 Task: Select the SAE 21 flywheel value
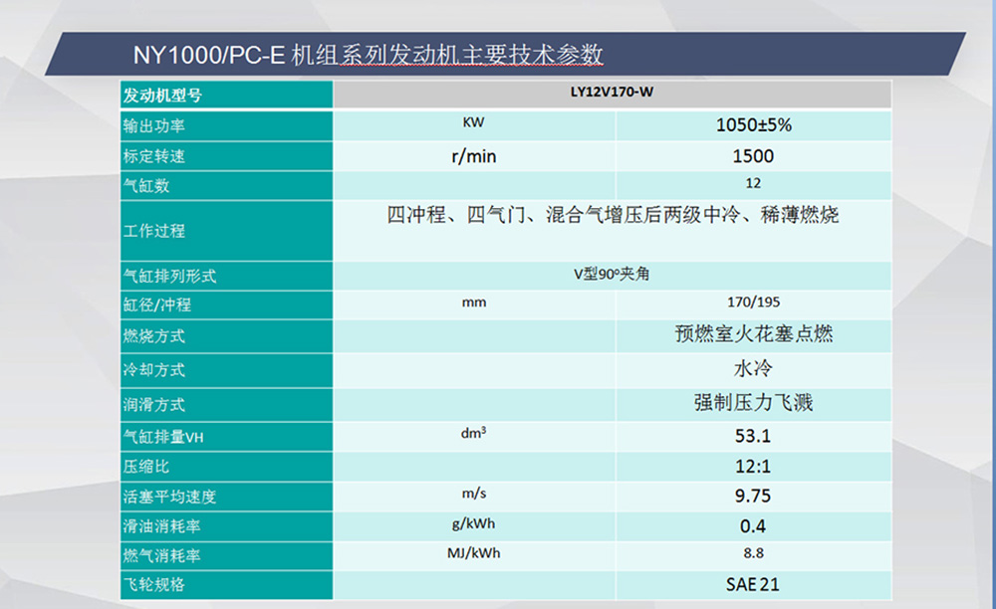point(753,582)
